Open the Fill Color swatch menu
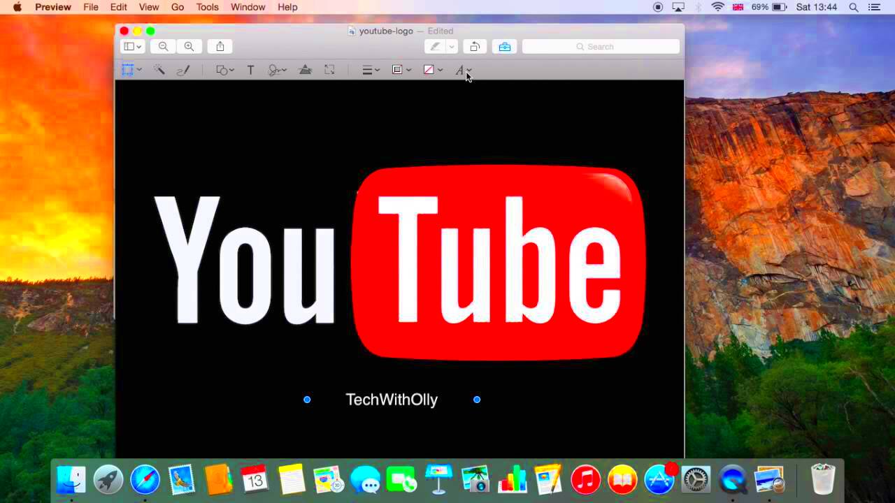 433,70
